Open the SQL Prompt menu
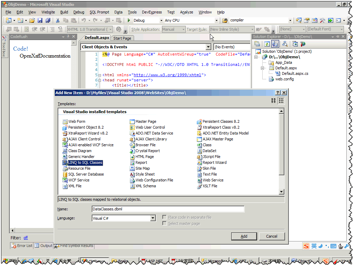The height and width of the screenshot is (268, 356). click(99, 12)
